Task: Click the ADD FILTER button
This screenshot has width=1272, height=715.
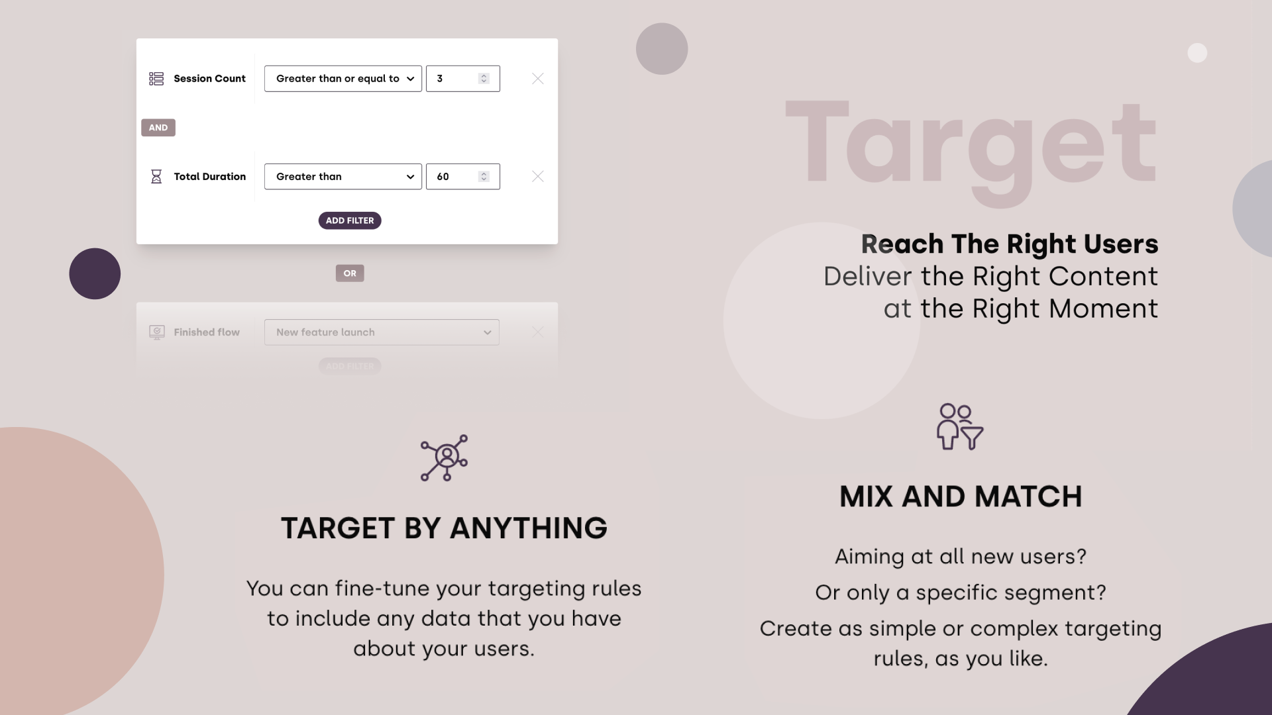Action: (x=349, y=220)
